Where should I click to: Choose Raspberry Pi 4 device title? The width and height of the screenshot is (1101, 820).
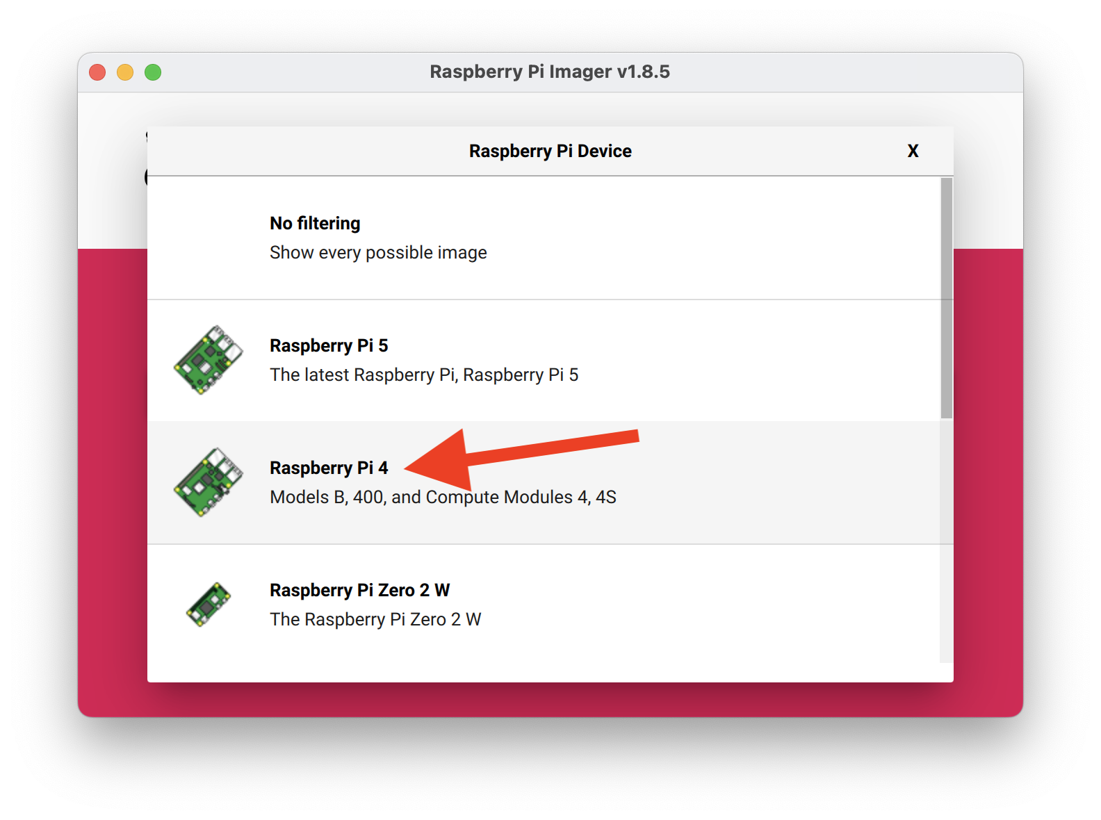pyautogui.click(x=329, y=468)
